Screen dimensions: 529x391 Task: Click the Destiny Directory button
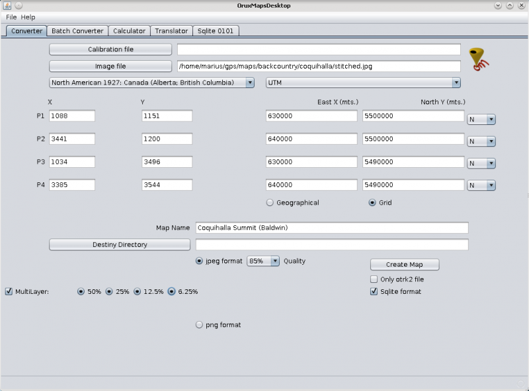click(120, 244)
